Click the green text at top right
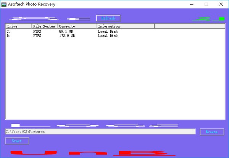Image resolution: width=229 pixels, height=158 pixels. pyautogui.click(x=209, y=18)
